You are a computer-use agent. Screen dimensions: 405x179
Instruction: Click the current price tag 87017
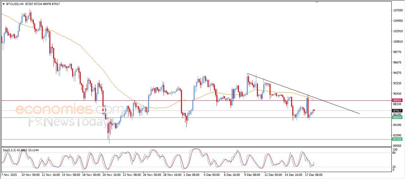[x=397, y=111]
